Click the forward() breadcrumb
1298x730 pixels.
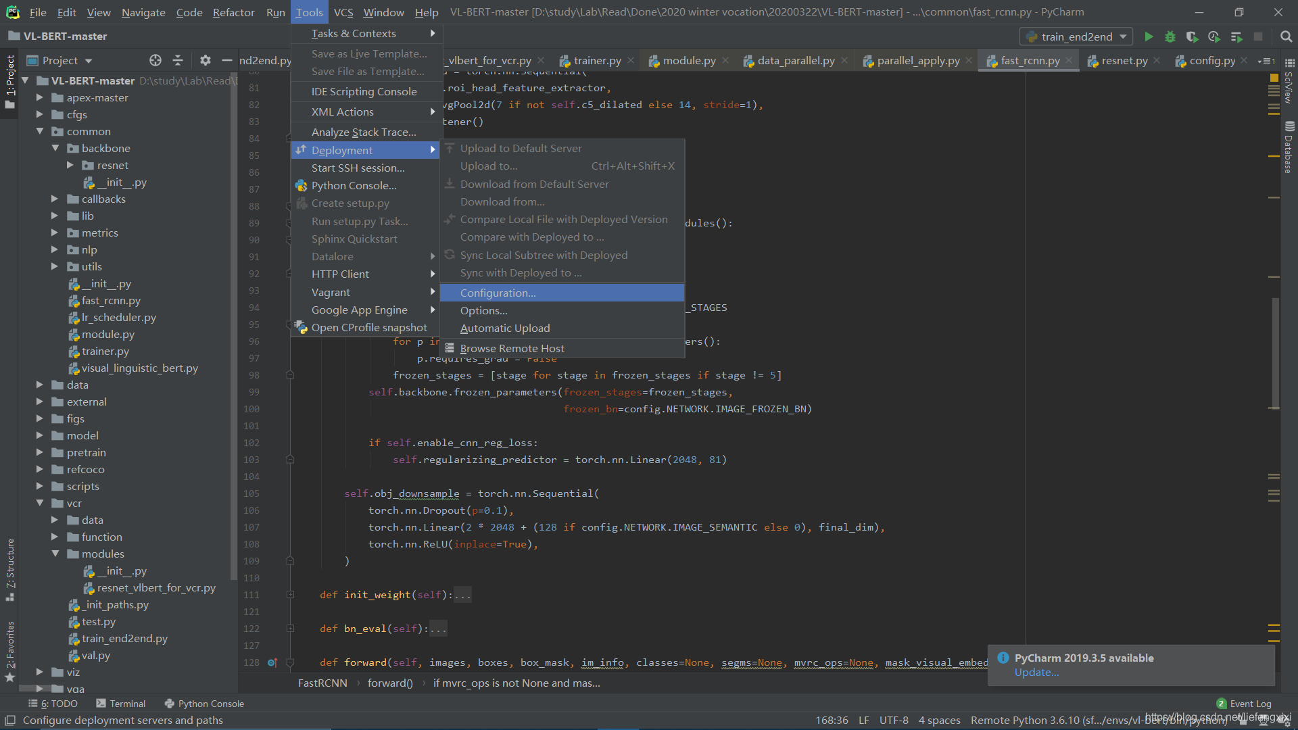[390, 683]
